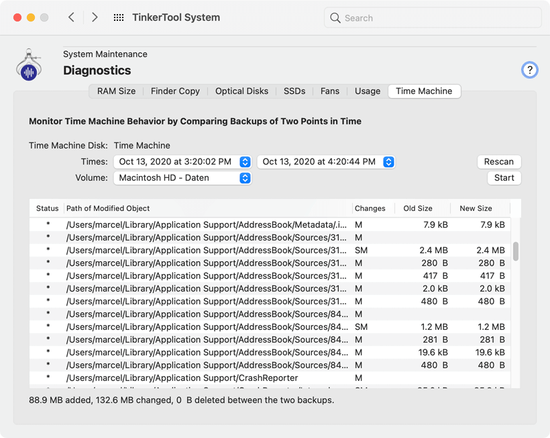Viewport: 550px width, 438px height.
Task: Click the magnifying glass search icon
Action: pos(335,18)
